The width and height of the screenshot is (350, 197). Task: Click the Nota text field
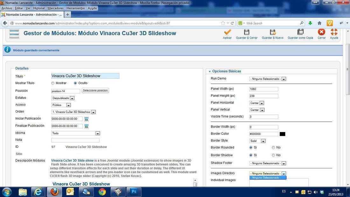pyautogui.click(x=75, y=140)
